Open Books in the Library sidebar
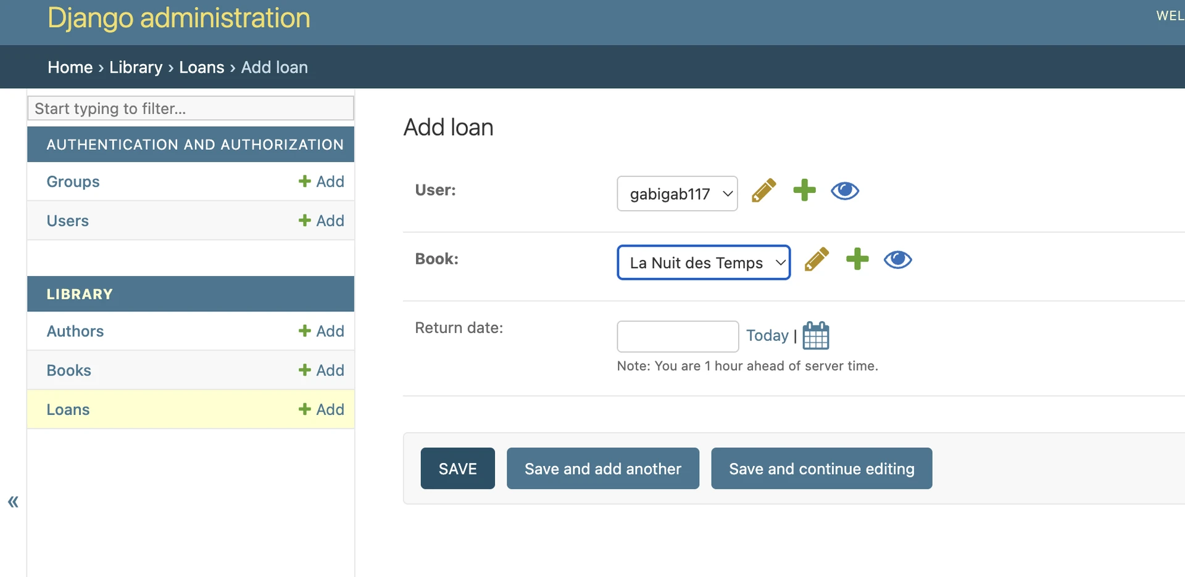Viewport: 1185px width, 577px height. pos(69,370)
